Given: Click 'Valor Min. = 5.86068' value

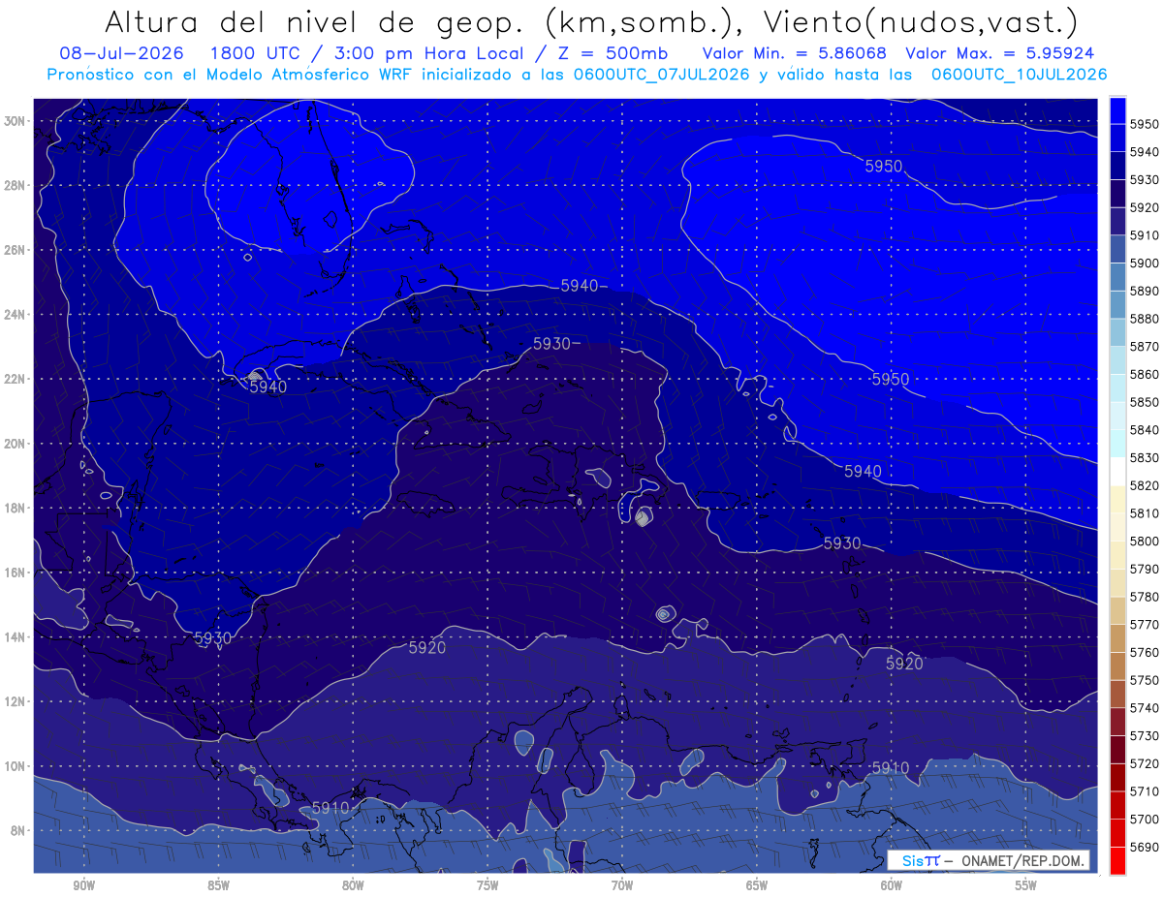Looking at the screenshot, I should point(796,53).
